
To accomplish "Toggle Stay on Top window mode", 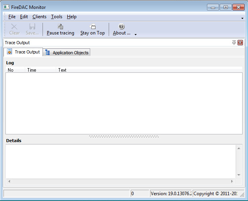I will (93, 27).
